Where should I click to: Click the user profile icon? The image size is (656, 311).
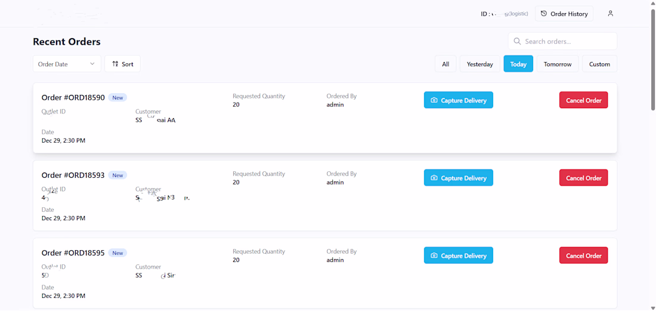610,14
